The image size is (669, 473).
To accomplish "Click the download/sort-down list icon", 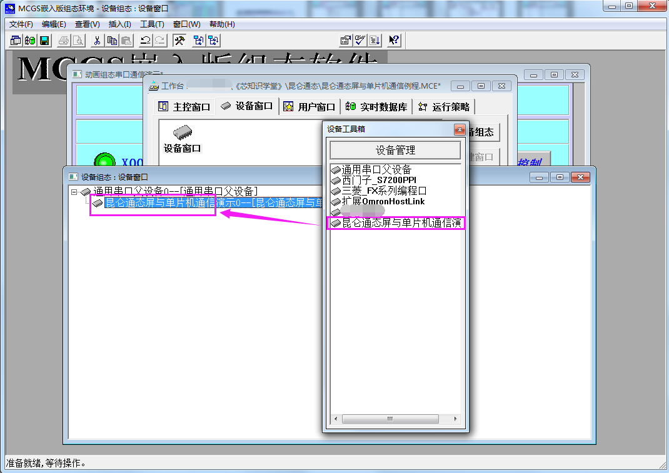I will [375, 41].
